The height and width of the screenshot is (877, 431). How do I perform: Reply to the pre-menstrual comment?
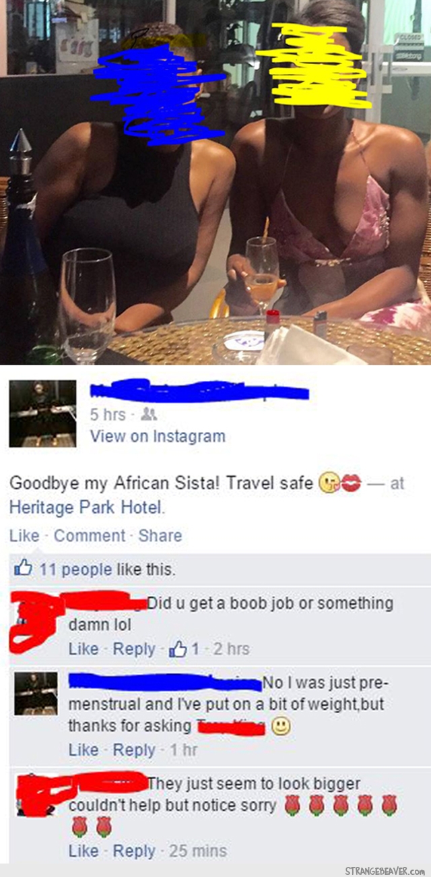click(134, 750)
